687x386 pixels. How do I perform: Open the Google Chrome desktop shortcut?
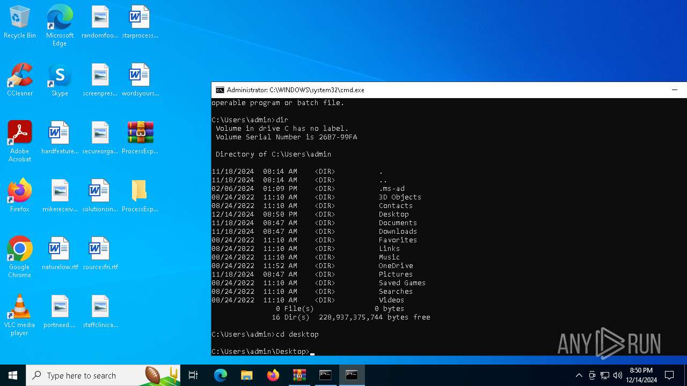point(20,258)
